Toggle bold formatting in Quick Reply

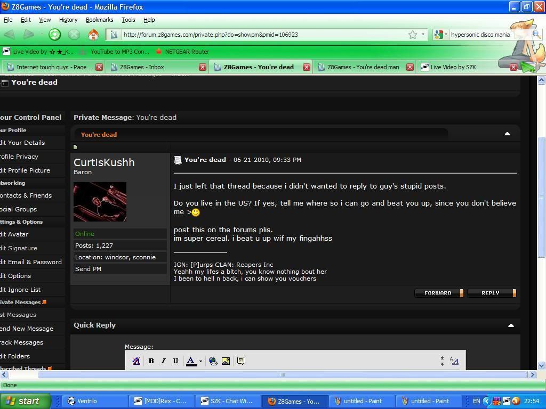point(151,361)
